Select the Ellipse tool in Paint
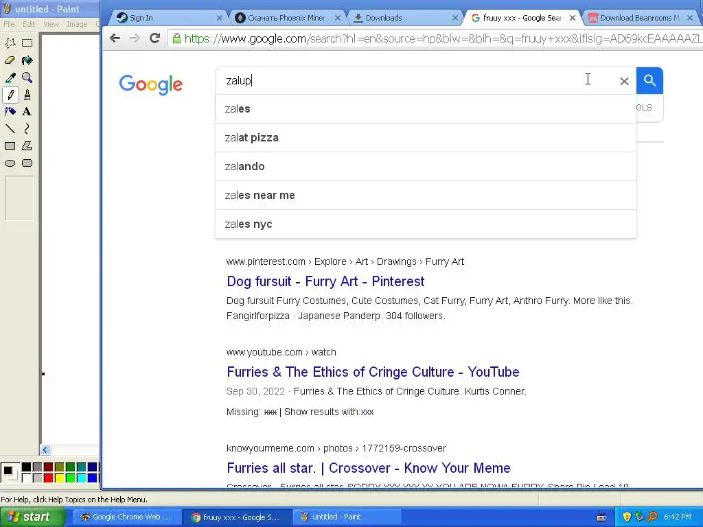The image size is (703, 527). coord(10,163)
